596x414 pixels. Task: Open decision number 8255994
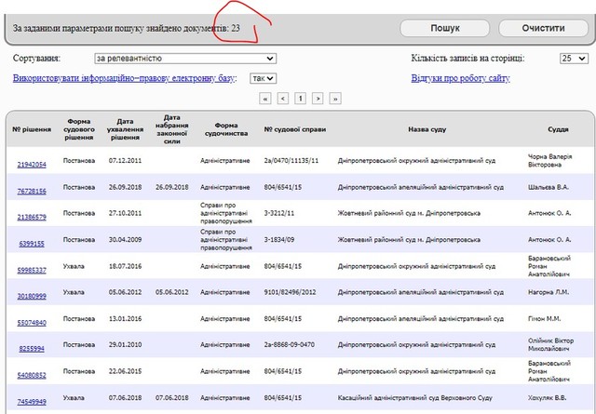point(32,349)
